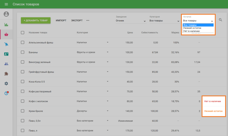
Task: Expand category dropdown for Апельсиновый фреш
Action: click(x=108, y=43)
